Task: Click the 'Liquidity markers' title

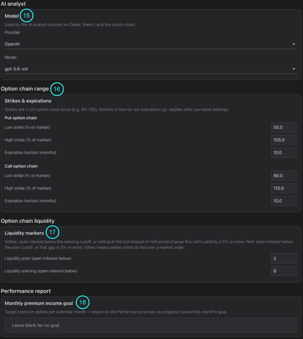Action: point(24,233)
